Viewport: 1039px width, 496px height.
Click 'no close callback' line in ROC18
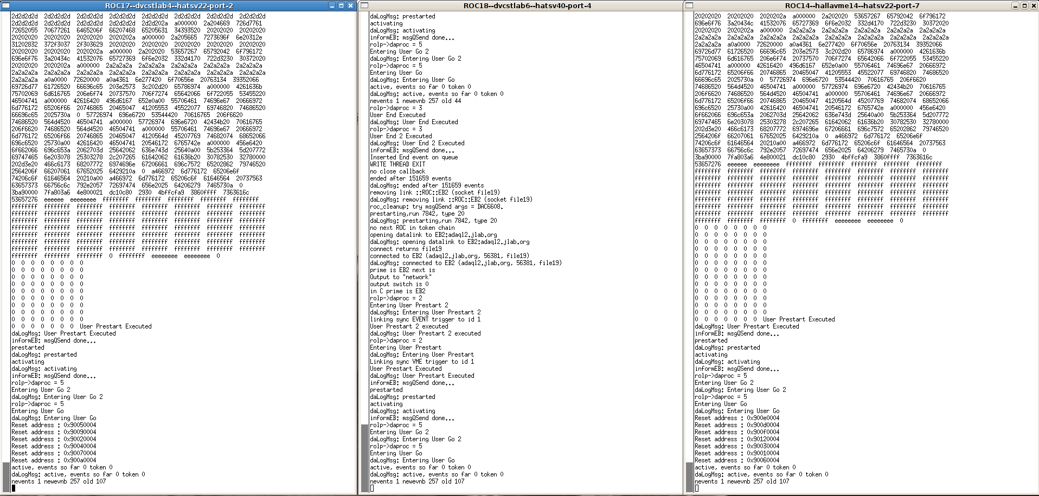[397, 171]
